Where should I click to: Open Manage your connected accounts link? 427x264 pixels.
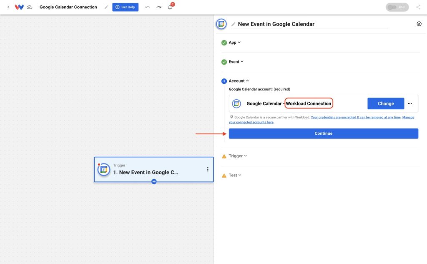[x=322, y=120]
